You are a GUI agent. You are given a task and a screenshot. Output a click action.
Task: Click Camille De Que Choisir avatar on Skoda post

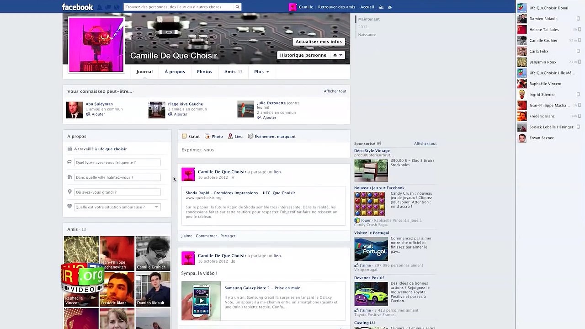click(x=188, y=174)
